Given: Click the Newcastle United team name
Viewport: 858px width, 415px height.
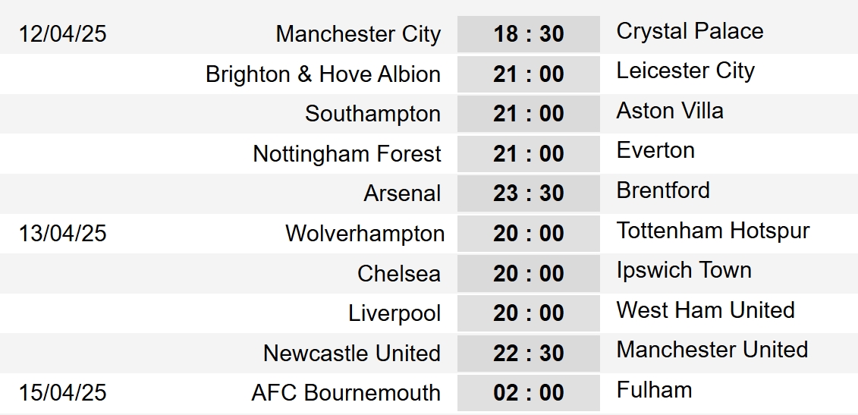Looking at the screenshot, I should [352, 353].
